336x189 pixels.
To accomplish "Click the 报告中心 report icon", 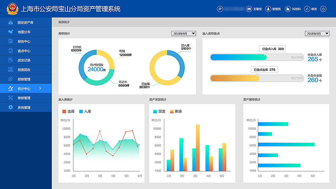I will (10, 41).
